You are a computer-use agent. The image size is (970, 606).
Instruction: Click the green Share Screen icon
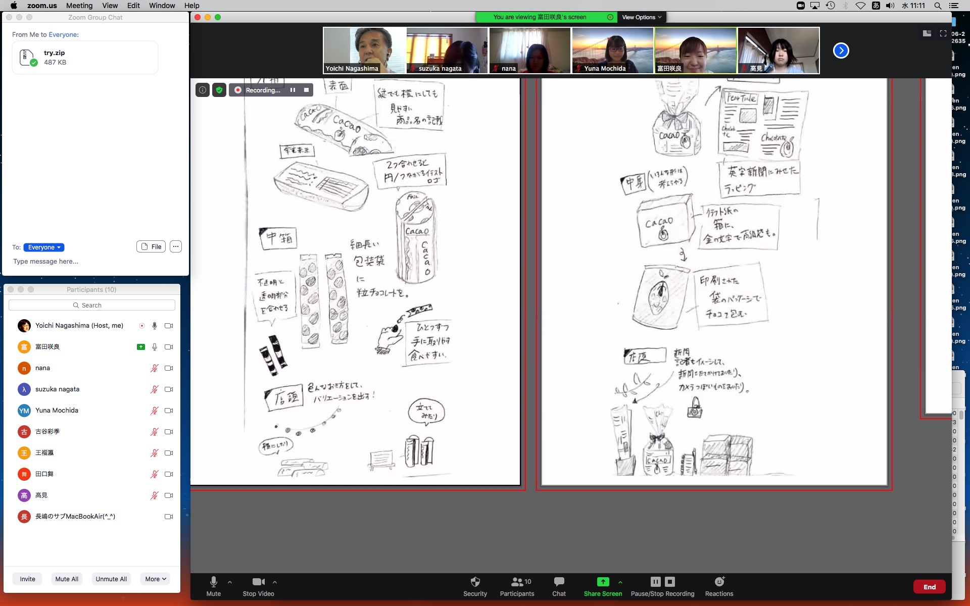[603, 582]
